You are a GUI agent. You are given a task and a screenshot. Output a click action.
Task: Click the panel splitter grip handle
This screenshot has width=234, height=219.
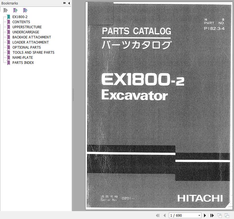click(x=73, y=95)
